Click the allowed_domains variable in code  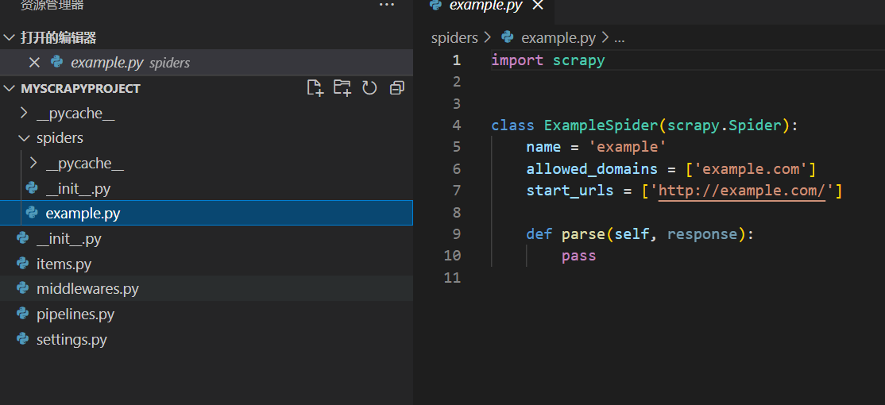coord(592,169)
